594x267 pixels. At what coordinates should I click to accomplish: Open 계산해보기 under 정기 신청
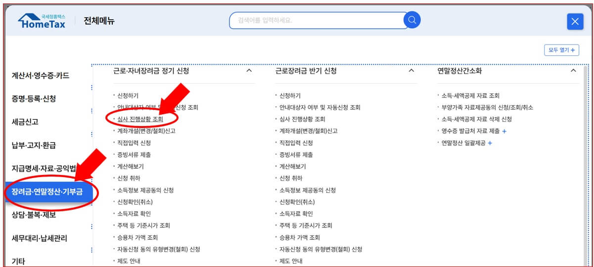click(131, 167)
